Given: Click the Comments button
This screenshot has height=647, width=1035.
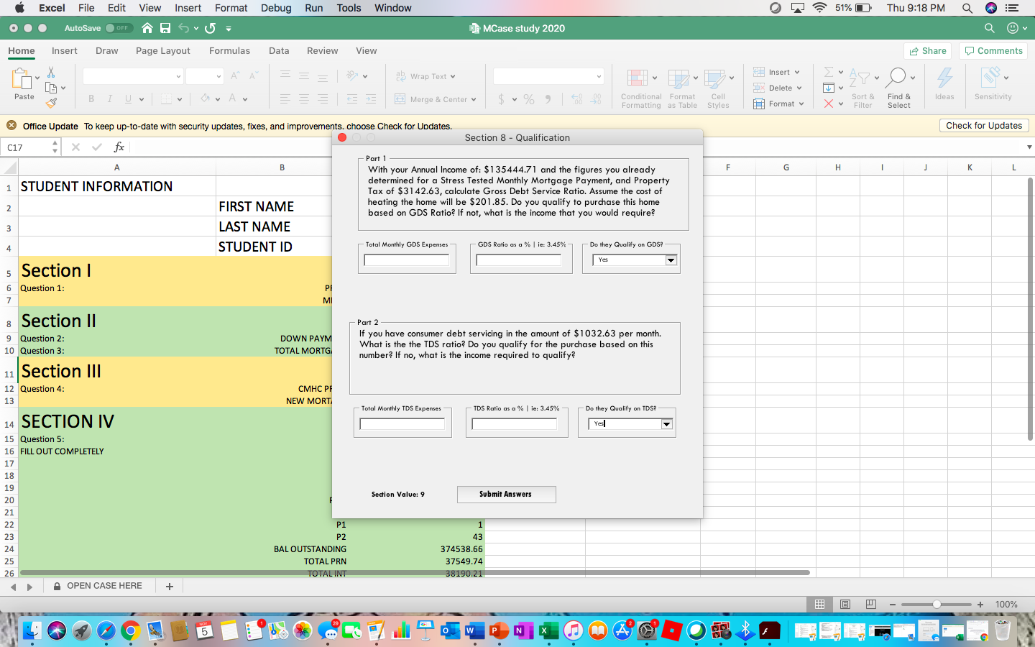Looking at the screenshot, I should pos(993,51).
